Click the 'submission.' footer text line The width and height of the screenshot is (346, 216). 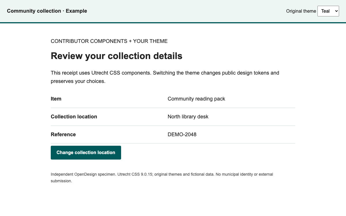point(61,181)
